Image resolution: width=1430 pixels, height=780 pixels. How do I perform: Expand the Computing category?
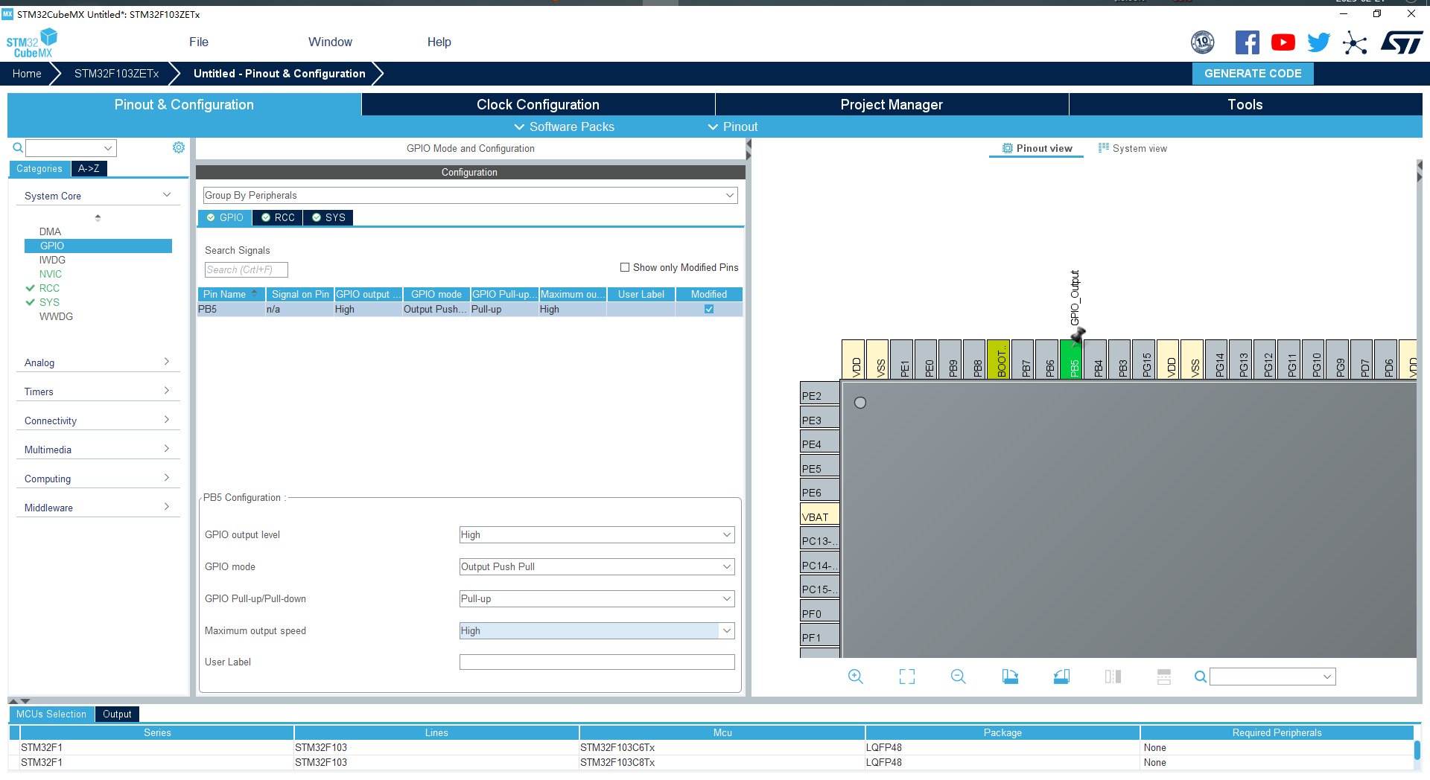pos(98,479)
